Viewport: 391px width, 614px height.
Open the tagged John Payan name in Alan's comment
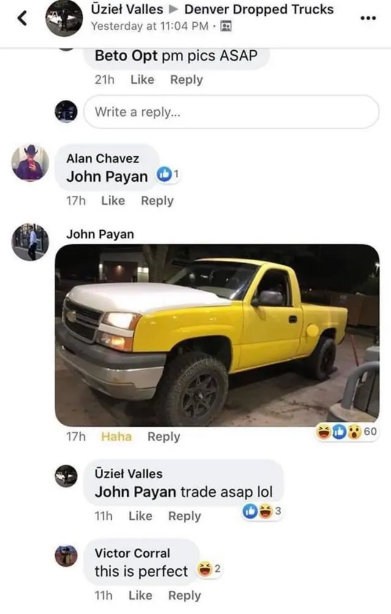click(107, 176)
